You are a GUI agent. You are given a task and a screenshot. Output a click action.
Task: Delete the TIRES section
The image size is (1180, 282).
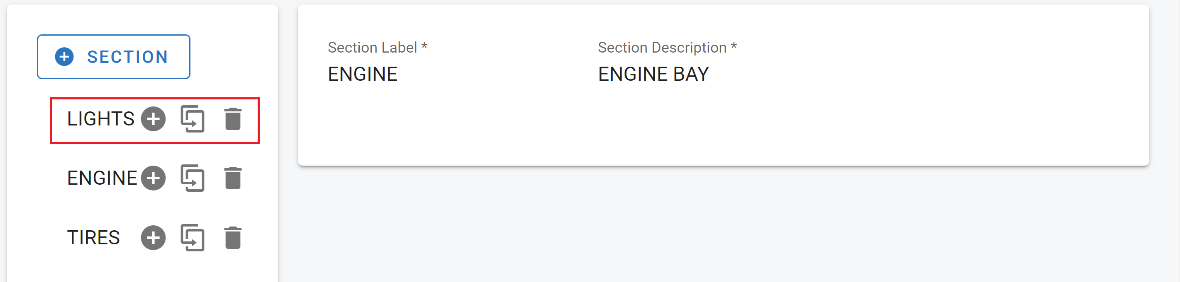(233, 238)
